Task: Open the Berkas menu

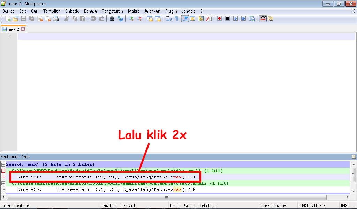Action: click(8, 11)
